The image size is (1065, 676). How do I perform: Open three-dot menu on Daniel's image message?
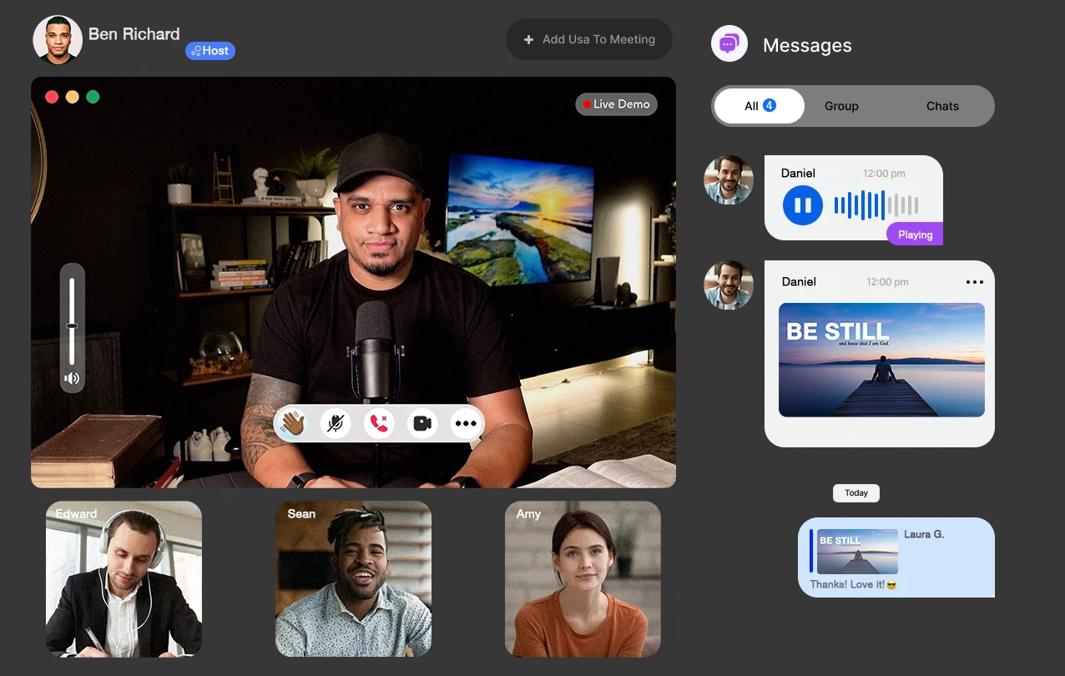(974, 282)
